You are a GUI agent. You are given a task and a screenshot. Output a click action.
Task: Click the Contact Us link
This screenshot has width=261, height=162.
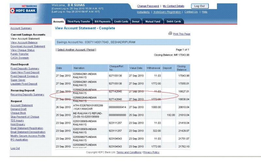[x=191, y=12]
